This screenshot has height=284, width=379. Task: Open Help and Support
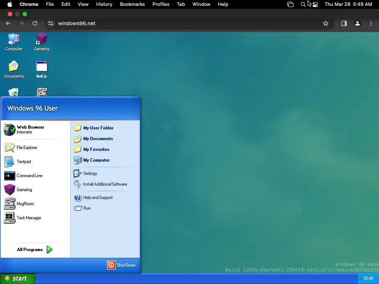click(93, 197)
